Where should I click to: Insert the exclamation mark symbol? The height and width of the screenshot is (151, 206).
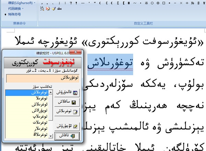pos(76,3)
